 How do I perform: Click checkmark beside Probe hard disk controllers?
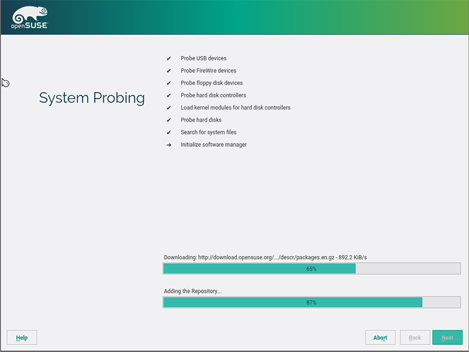(x=169, y=95)
